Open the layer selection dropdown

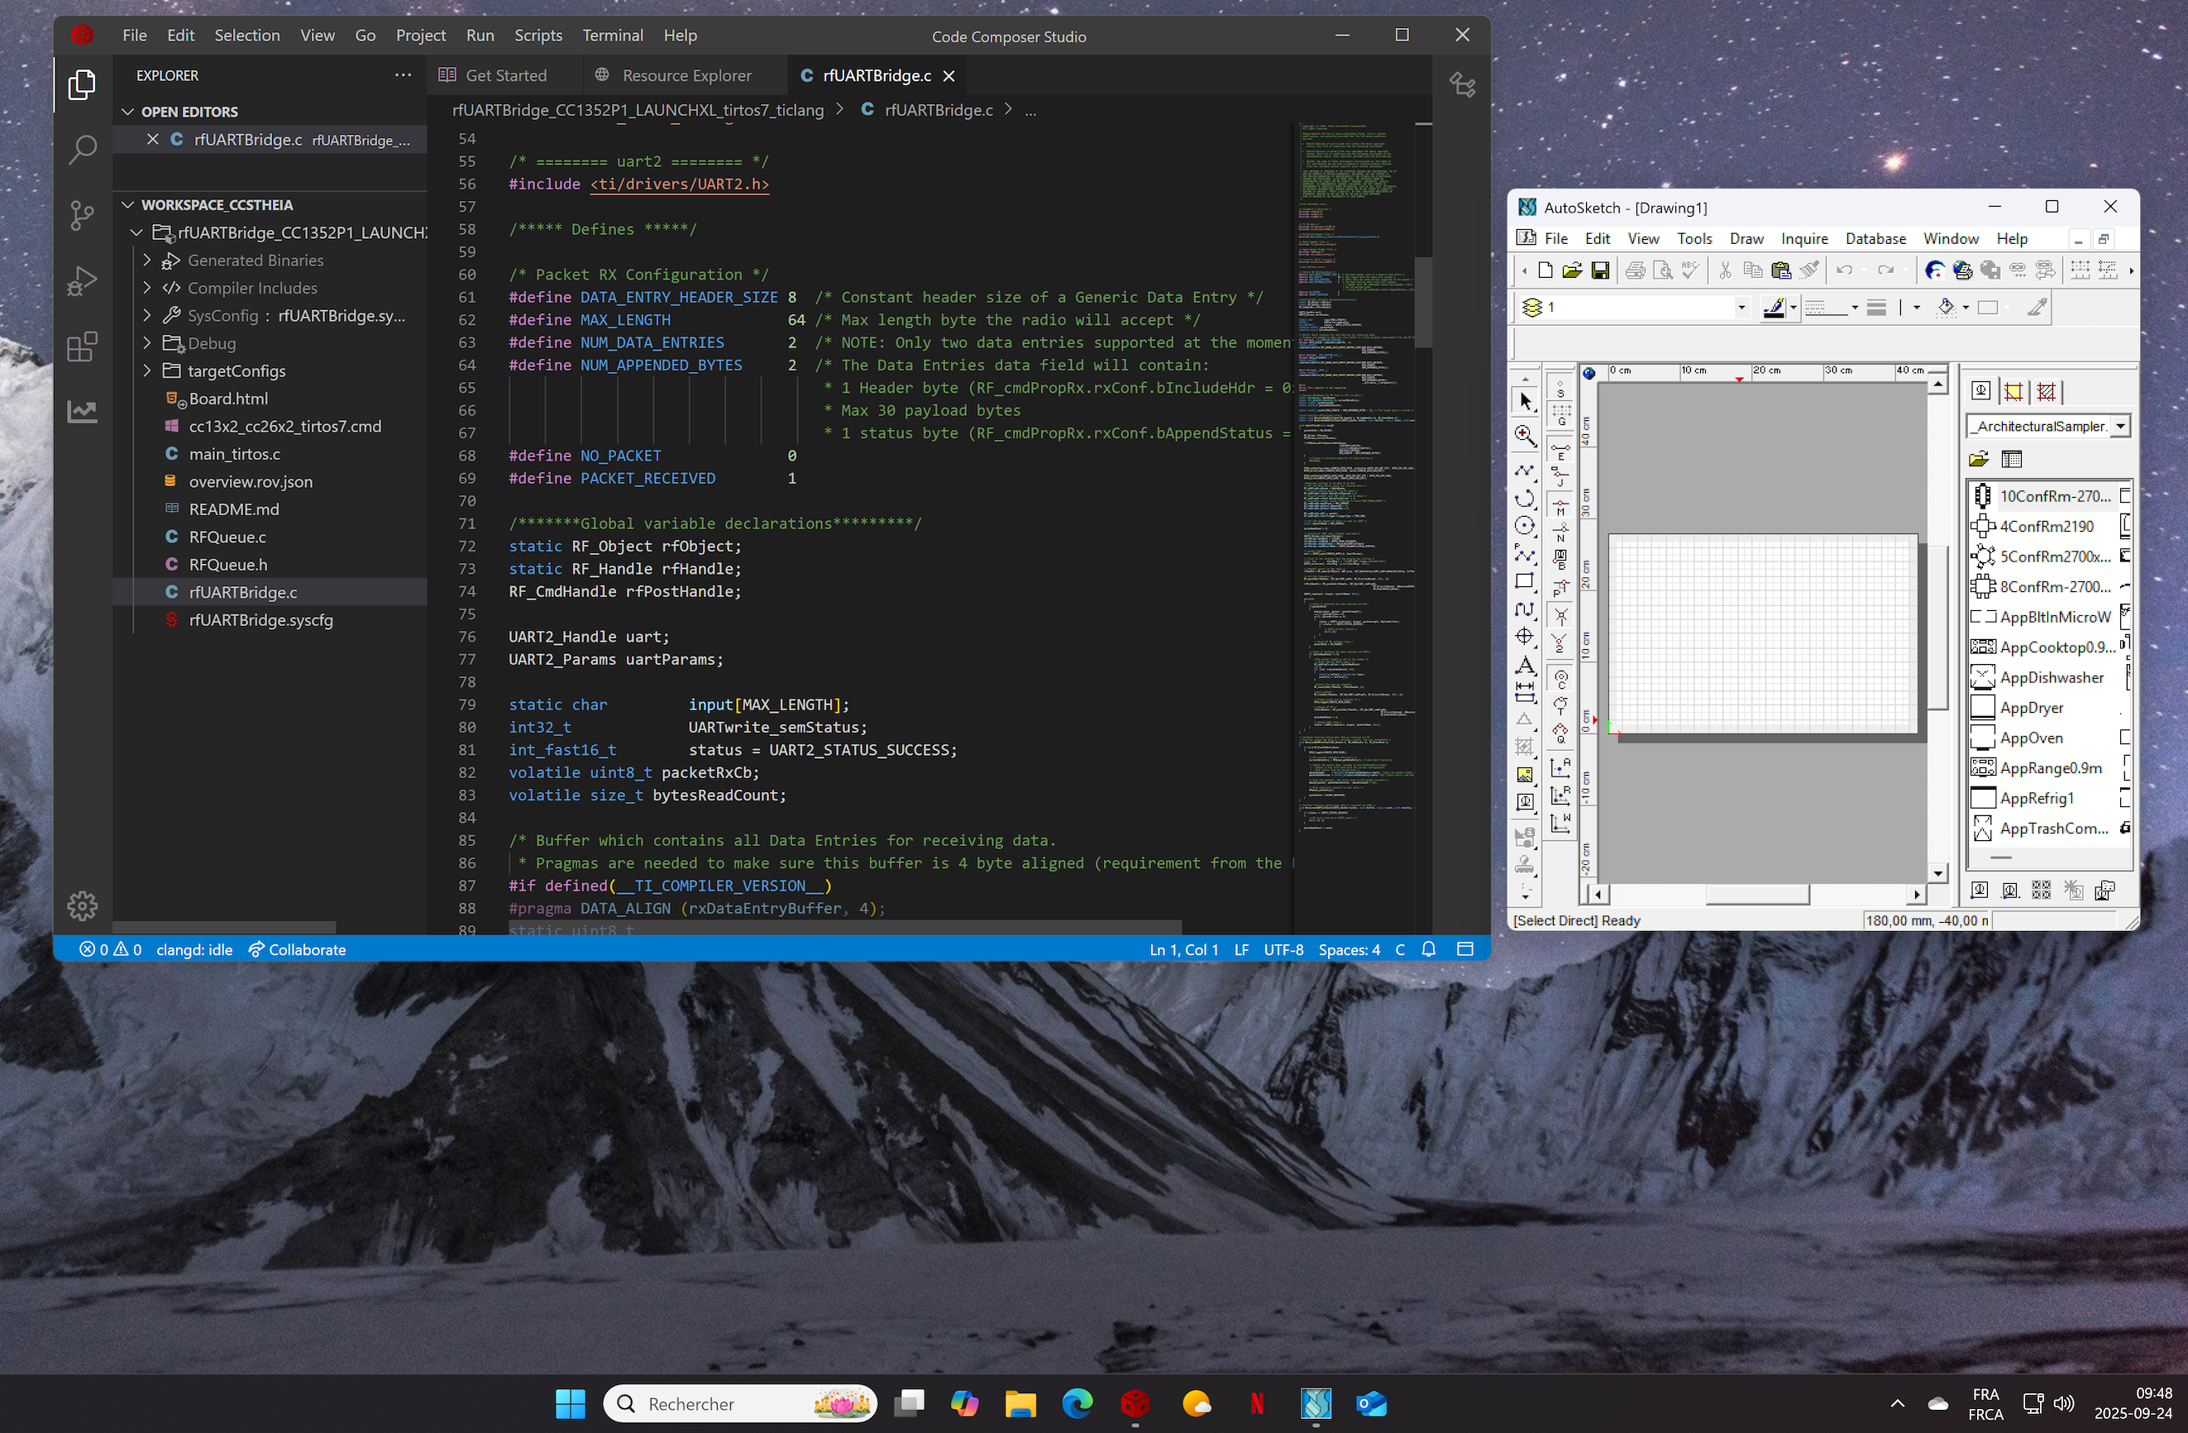click(1741, 308)
